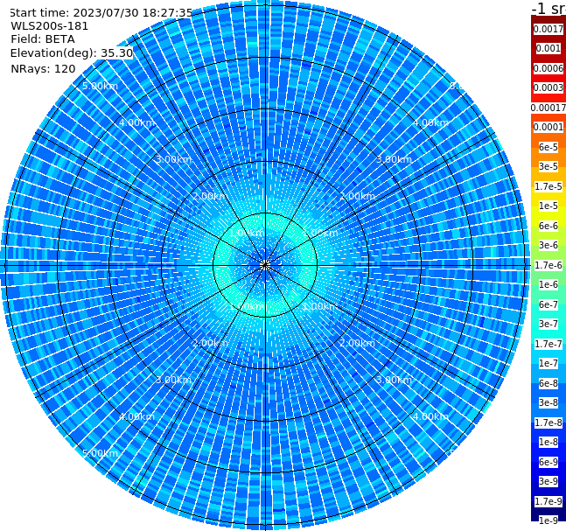Pick the yellow 1e-5 colorbar band
This screenshot has width=566, height=531.
point(549,206)
